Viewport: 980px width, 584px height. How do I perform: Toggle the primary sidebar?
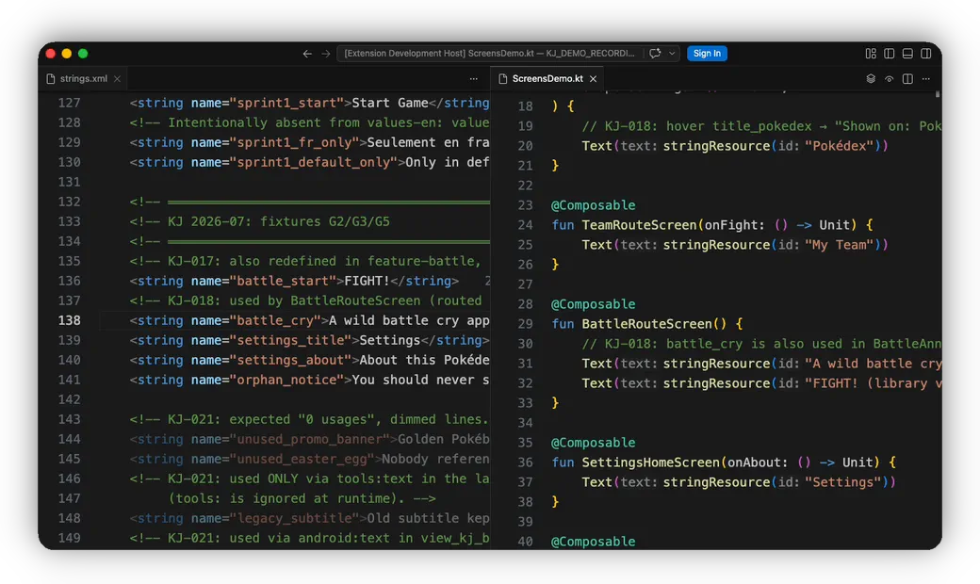pos(890,54)
